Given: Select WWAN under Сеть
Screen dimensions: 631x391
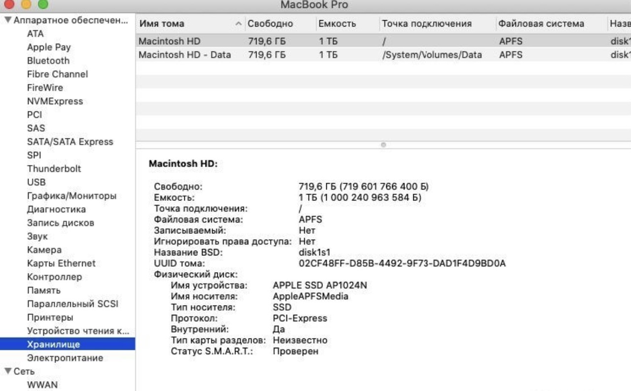Looking at the screenshot, I should pyautogui.click(x=42, y=385).
